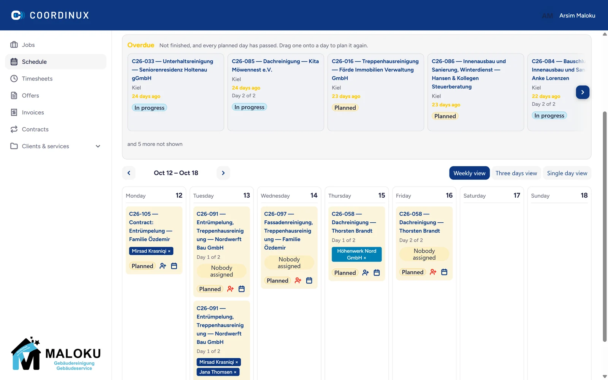Click the Clients & services folder icon

pyautogui.click(x=14, y=146)
